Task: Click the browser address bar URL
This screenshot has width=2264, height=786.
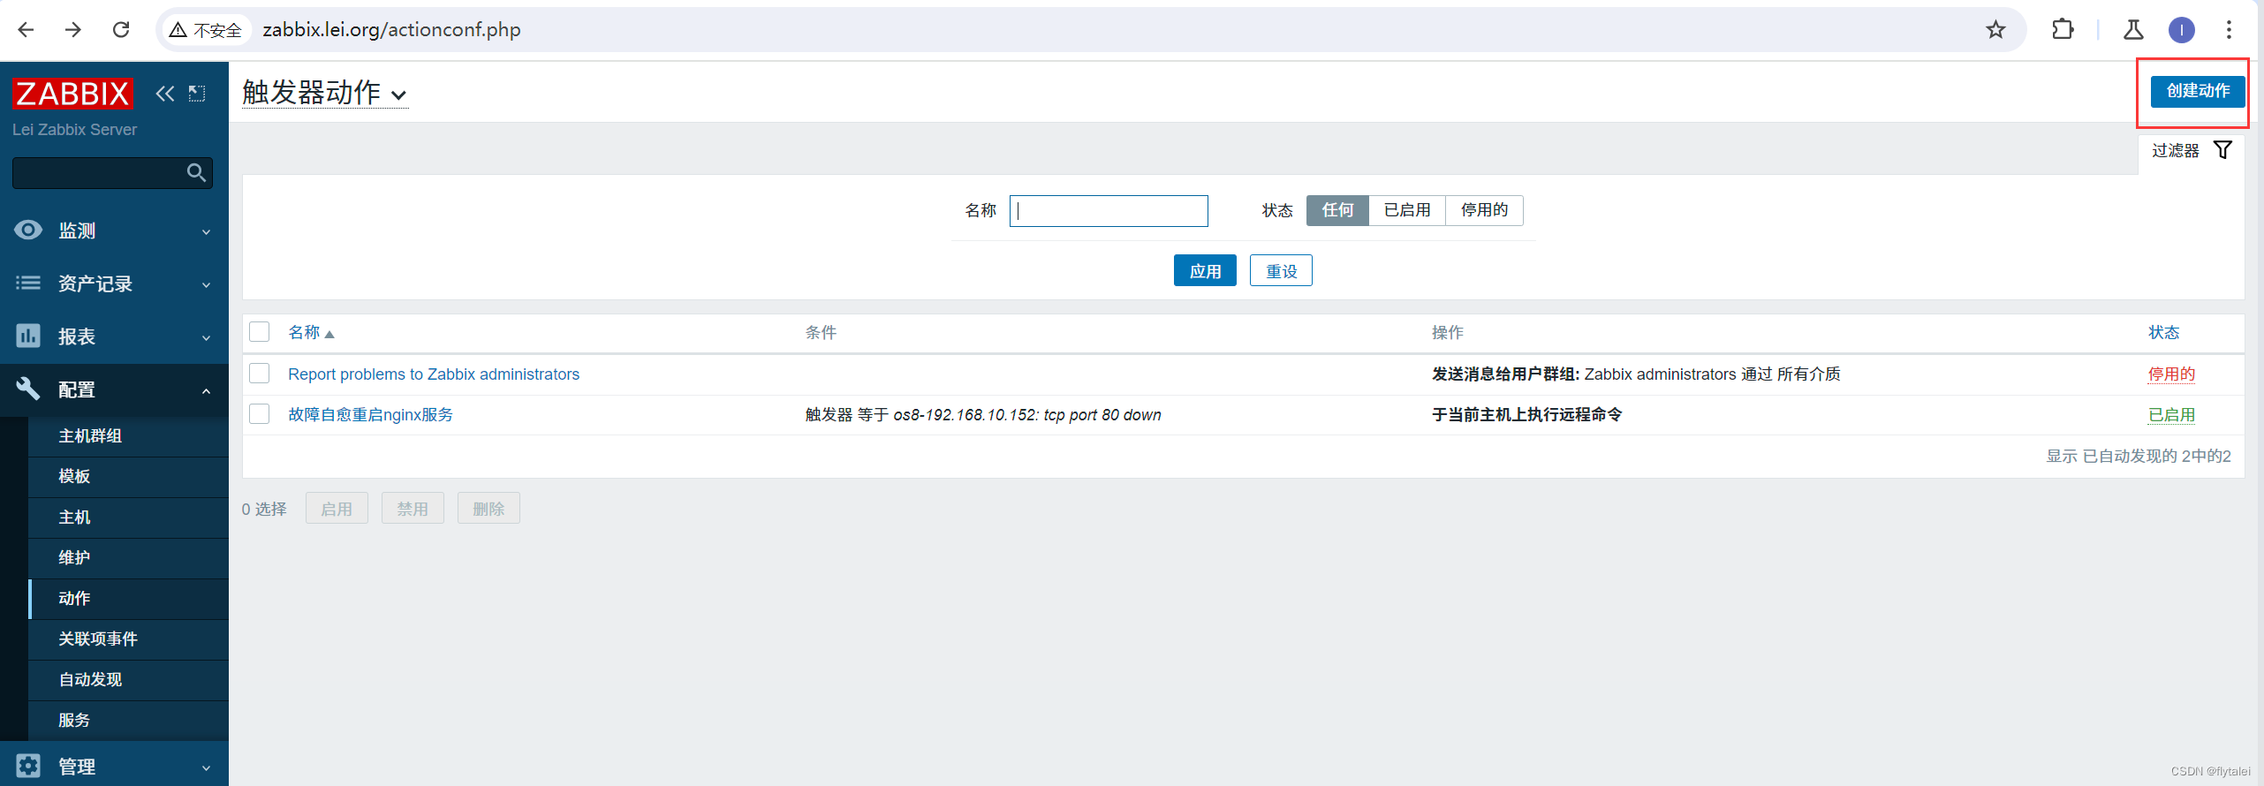Action: [x=391, y=30]
